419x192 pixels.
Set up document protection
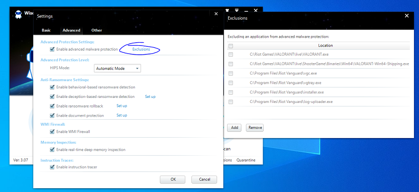click(122, 115)
